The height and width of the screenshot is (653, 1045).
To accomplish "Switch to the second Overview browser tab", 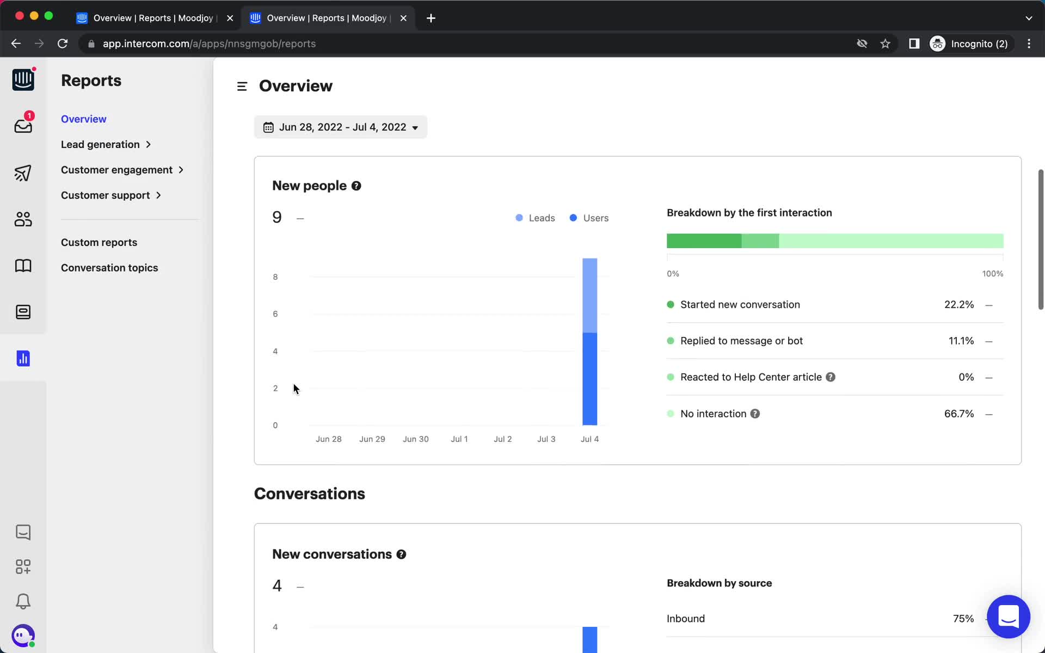I will (x=328, y=18).
